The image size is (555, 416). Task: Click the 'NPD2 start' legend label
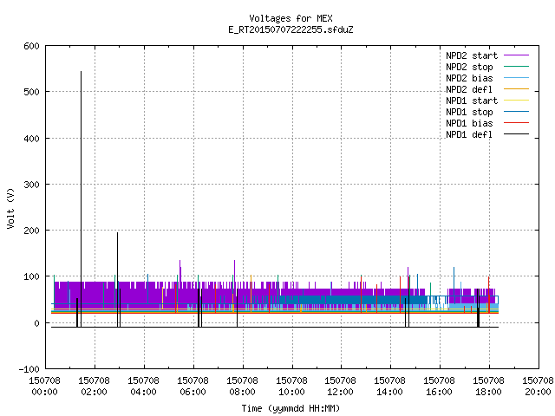(x=472, y=55)
